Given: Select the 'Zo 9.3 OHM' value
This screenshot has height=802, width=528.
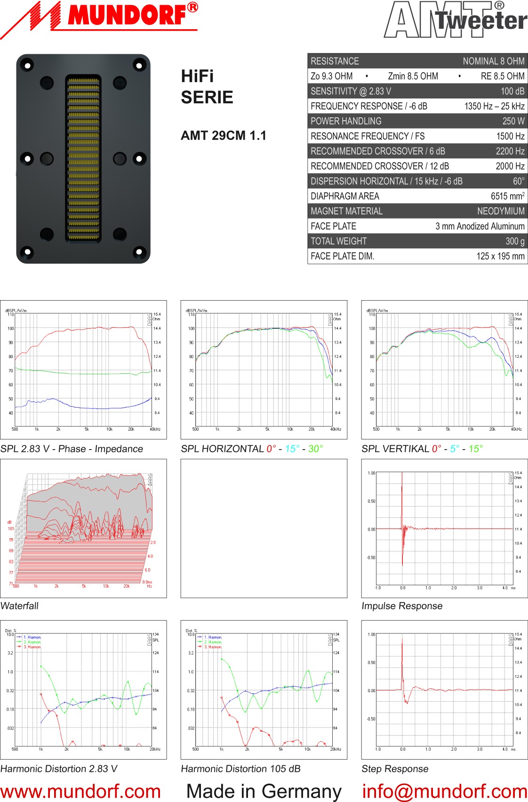Looking at the screenshot, I should coord(331,76).
